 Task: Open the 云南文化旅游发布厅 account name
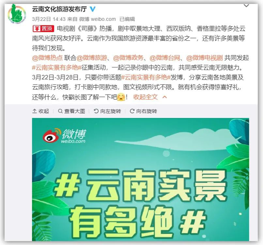[x=59, y=9]
